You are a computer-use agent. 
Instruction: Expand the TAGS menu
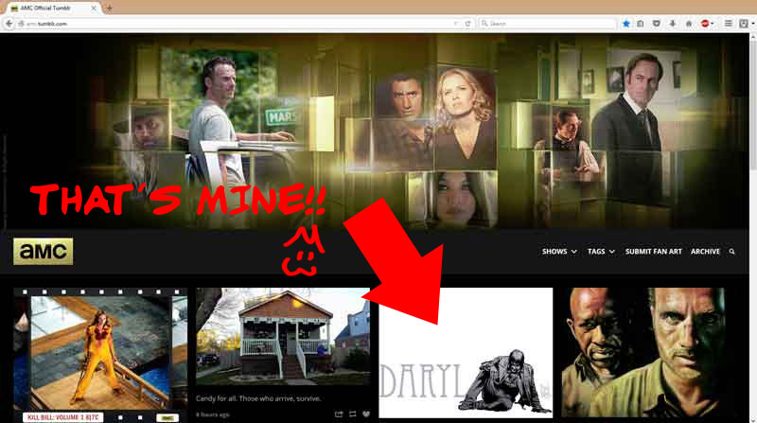click(x=601, y=252)
